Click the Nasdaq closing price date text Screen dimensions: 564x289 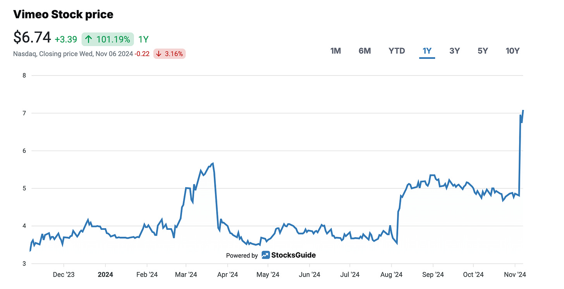coord(73,54)
